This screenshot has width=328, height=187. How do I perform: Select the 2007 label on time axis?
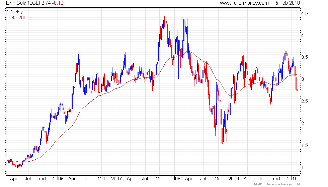116,179
